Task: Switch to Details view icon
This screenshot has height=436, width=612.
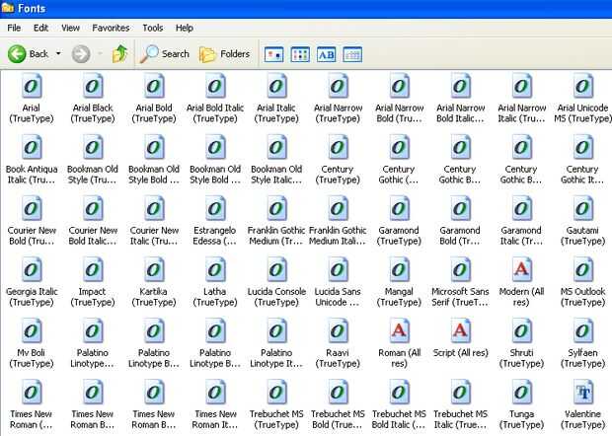Action: point(352,54)
